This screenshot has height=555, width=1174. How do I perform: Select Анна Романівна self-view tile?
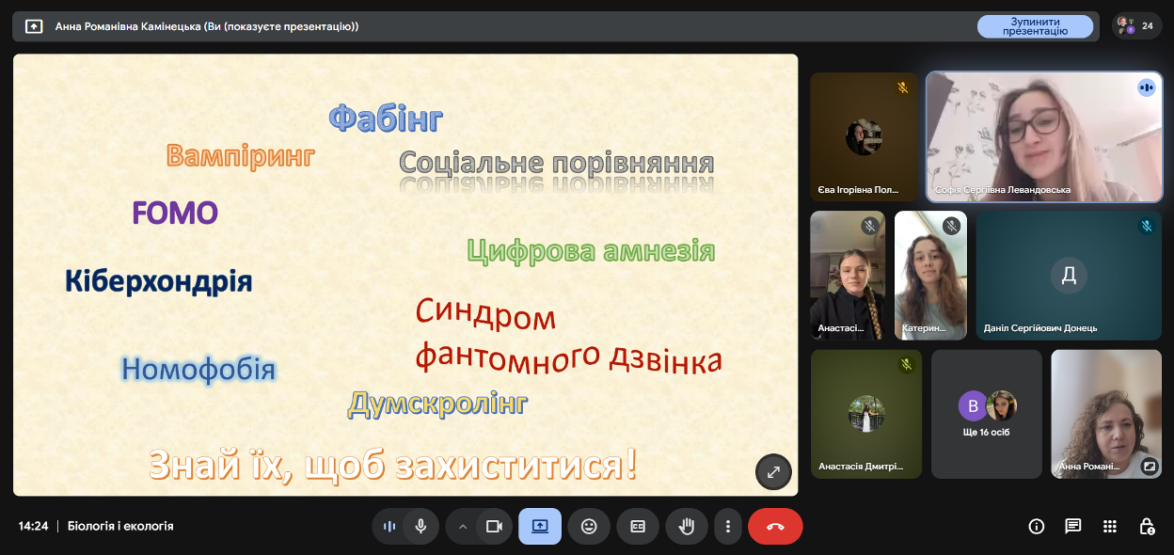pyautogui.click(x=1106, y=414)
